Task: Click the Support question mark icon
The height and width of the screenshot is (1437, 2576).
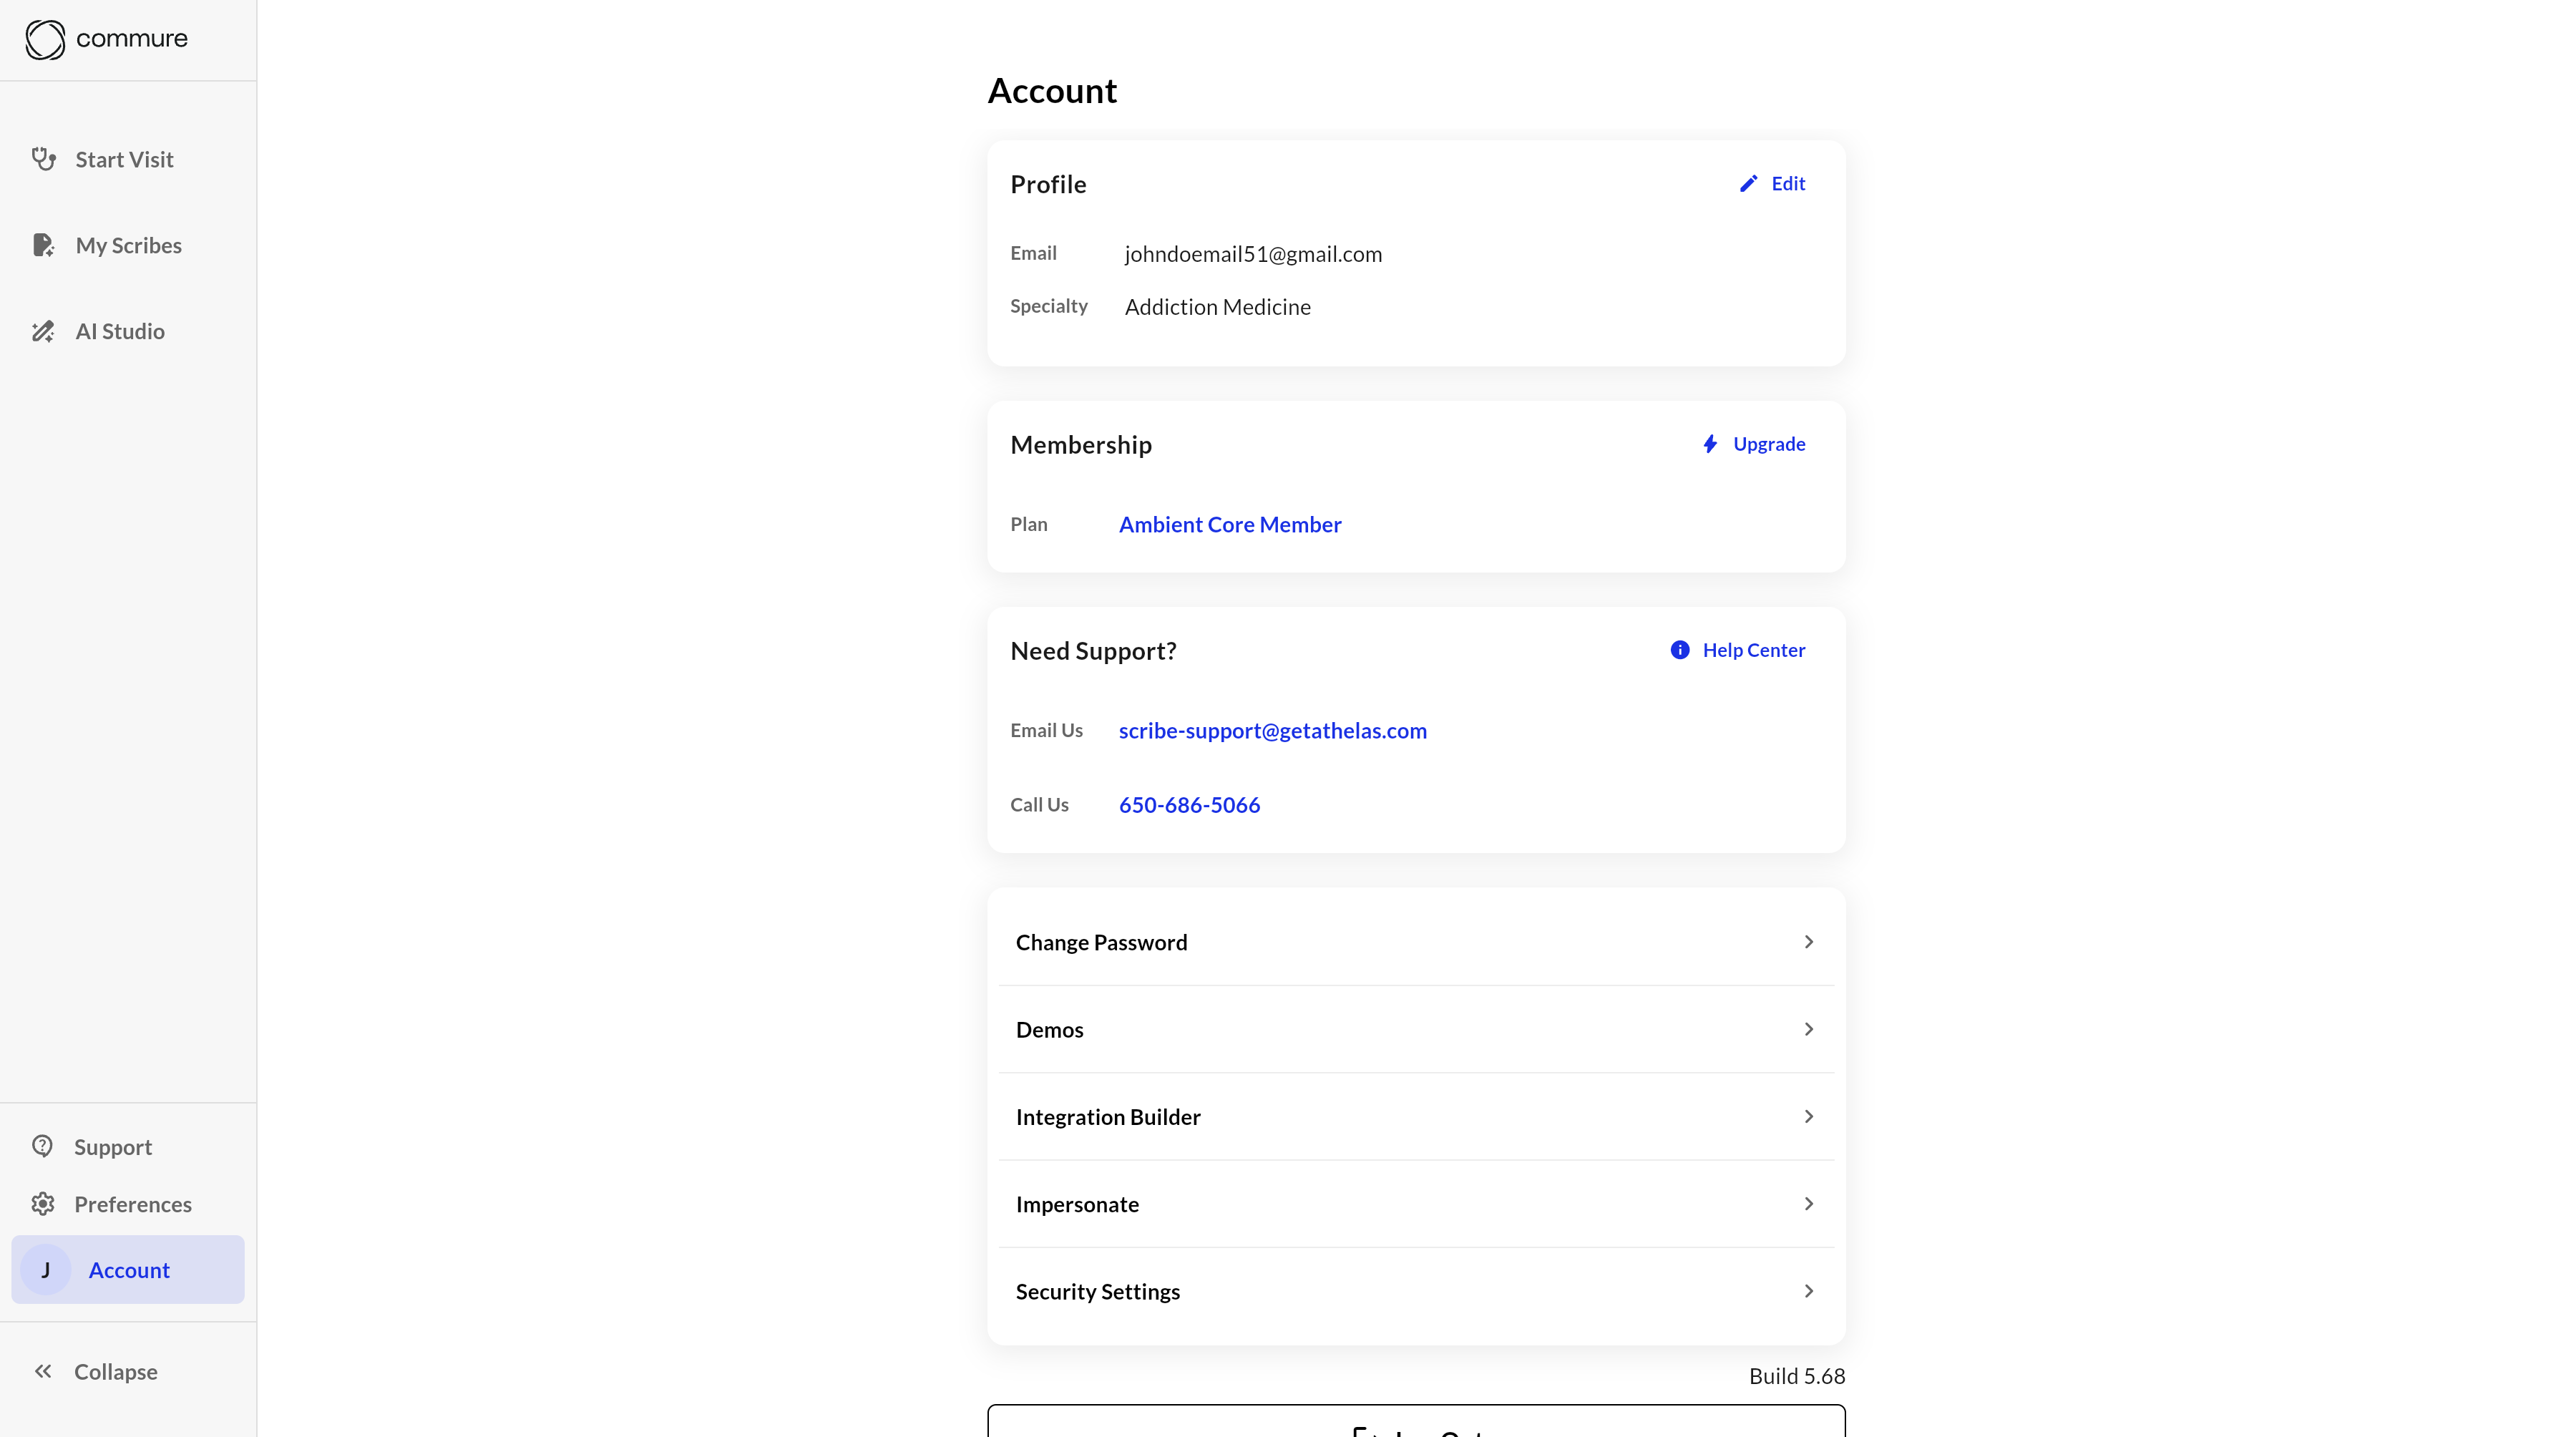Action: [42, 1146]
